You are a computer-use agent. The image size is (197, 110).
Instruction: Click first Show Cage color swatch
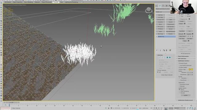190,69
